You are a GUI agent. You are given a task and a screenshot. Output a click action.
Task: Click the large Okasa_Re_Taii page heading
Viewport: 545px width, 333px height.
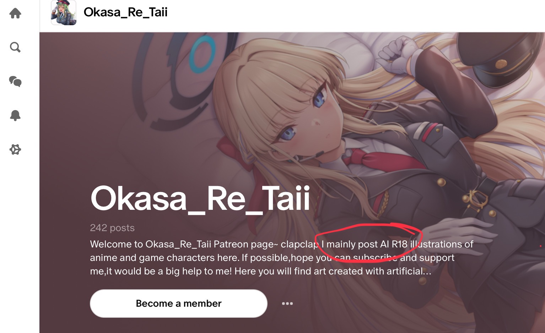(x=200, y=199)
